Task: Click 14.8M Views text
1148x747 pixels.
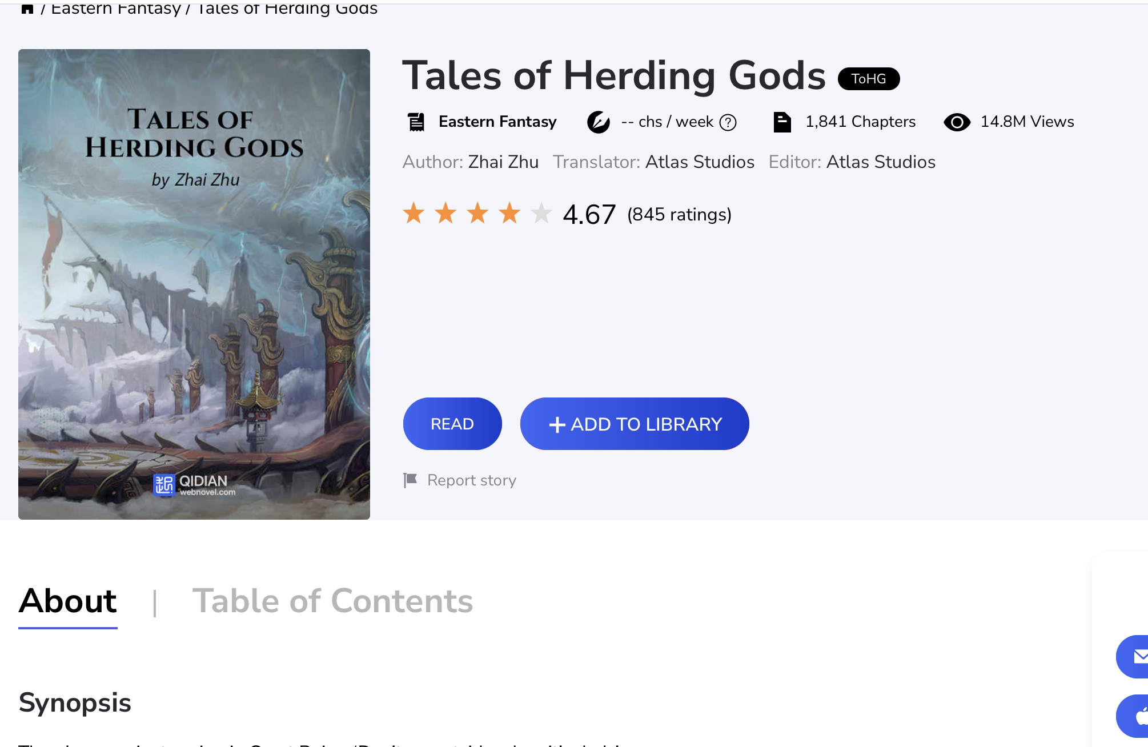Action: pos(1027,122)
